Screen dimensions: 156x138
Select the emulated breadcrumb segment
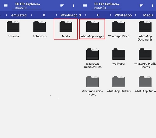(19, 15)
